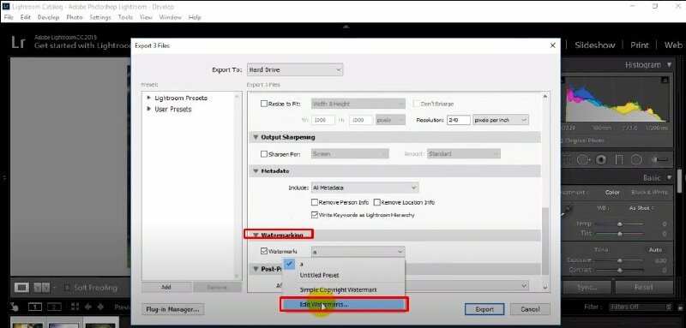686x328 pixels.
Task: Open the Tools menu
Action: click(125, 17)
